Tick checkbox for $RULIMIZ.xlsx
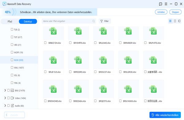This screenshot has width=184, height=120. pyautogui.click(x=95, y=43)
